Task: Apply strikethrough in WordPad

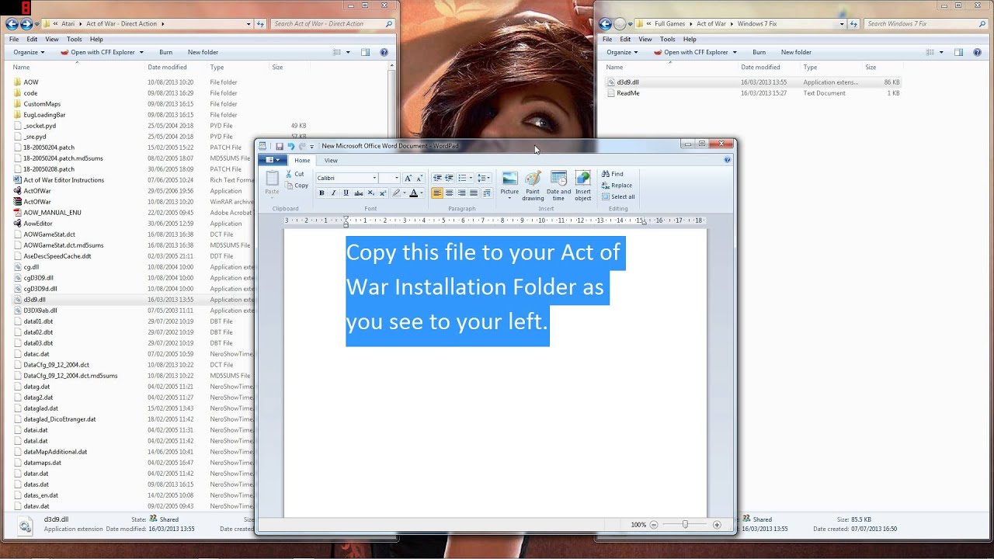Action: point(359,193)
